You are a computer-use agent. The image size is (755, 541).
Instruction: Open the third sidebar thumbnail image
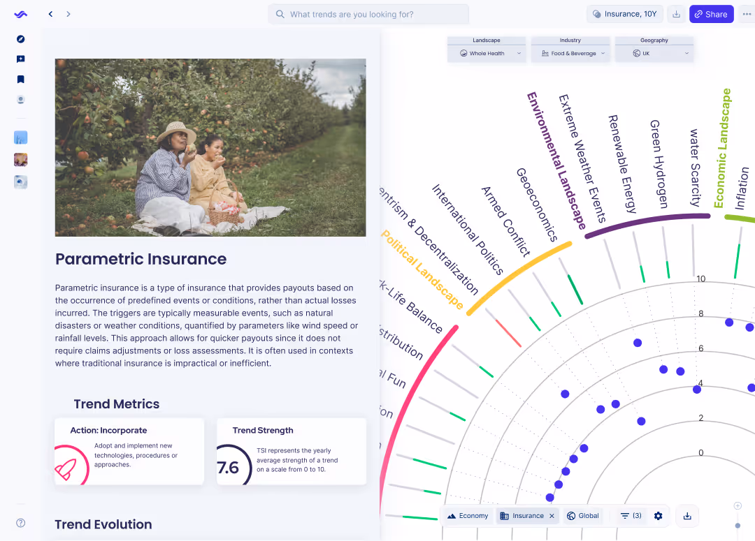tap(21, 181)
